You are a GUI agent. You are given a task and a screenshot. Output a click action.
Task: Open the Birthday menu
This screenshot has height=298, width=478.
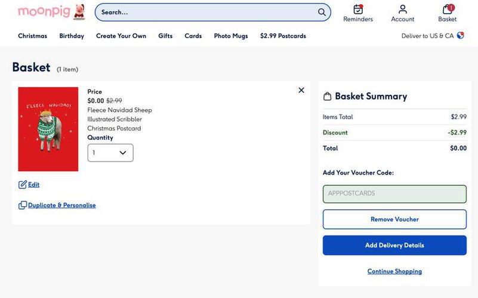coord(72,36)
